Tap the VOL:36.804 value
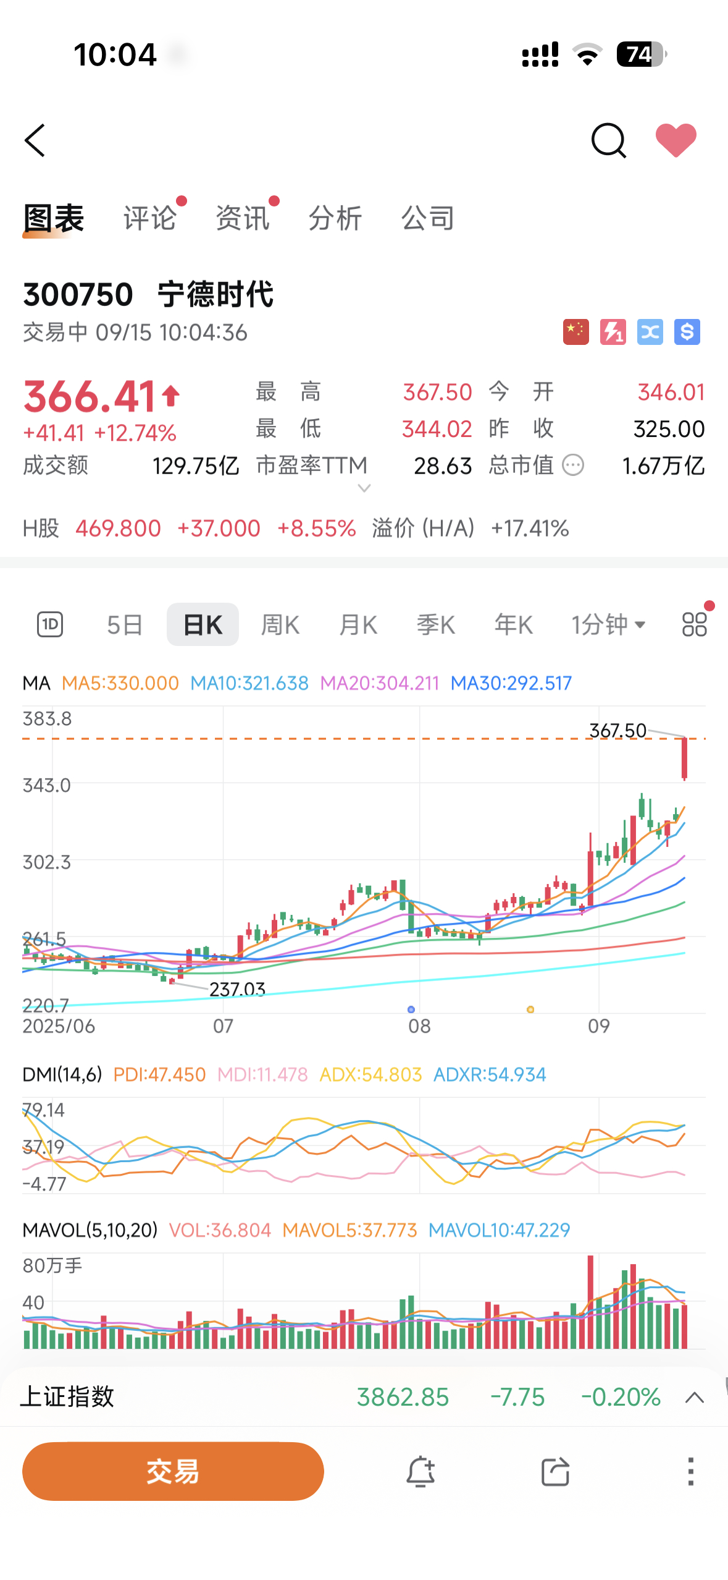The height and width of the screenshot is (1580, 728). [x=220, y=1230]
